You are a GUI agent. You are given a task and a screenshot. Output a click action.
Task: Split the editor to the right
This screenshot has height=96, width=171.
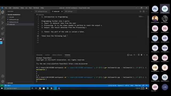point(144,11)
